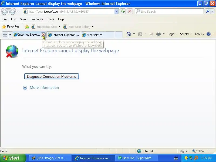
Task: Open the Edit menu
Action: (13, 19)
